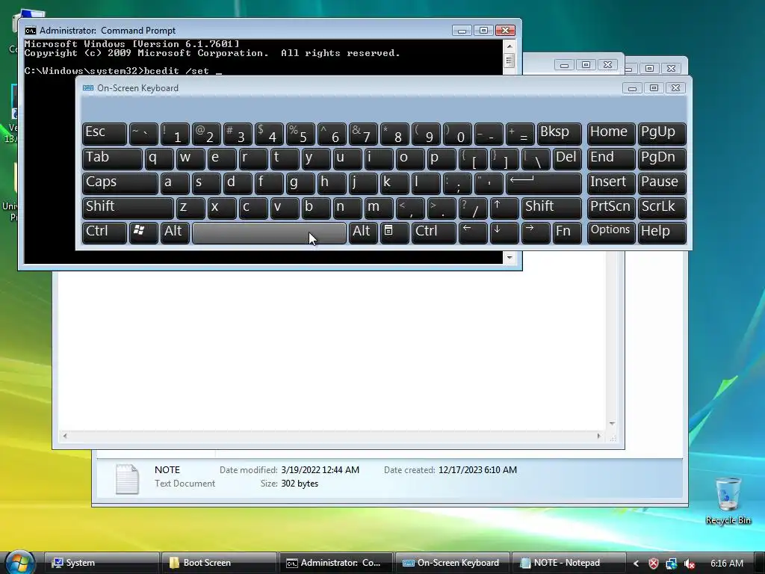Image resolution: width=765 pixels, height=574 pixels.
Task: Click the Esc key on On-Screen Keyboard
Action: 105,134
